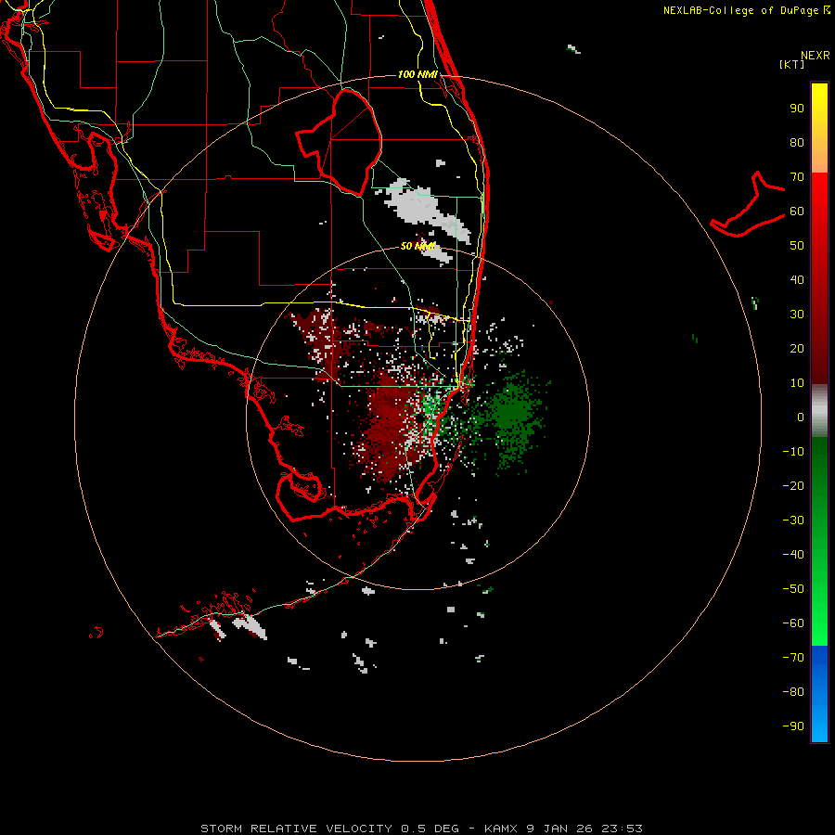This screenshot has height=835, width=835.
Task: Click the 10 value on velocity scale
Action: click(797, 383)
